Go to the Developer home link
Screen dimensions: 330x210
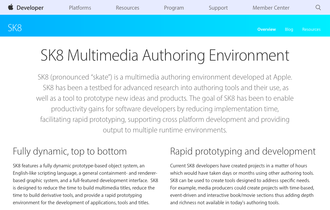pos(30,8)
